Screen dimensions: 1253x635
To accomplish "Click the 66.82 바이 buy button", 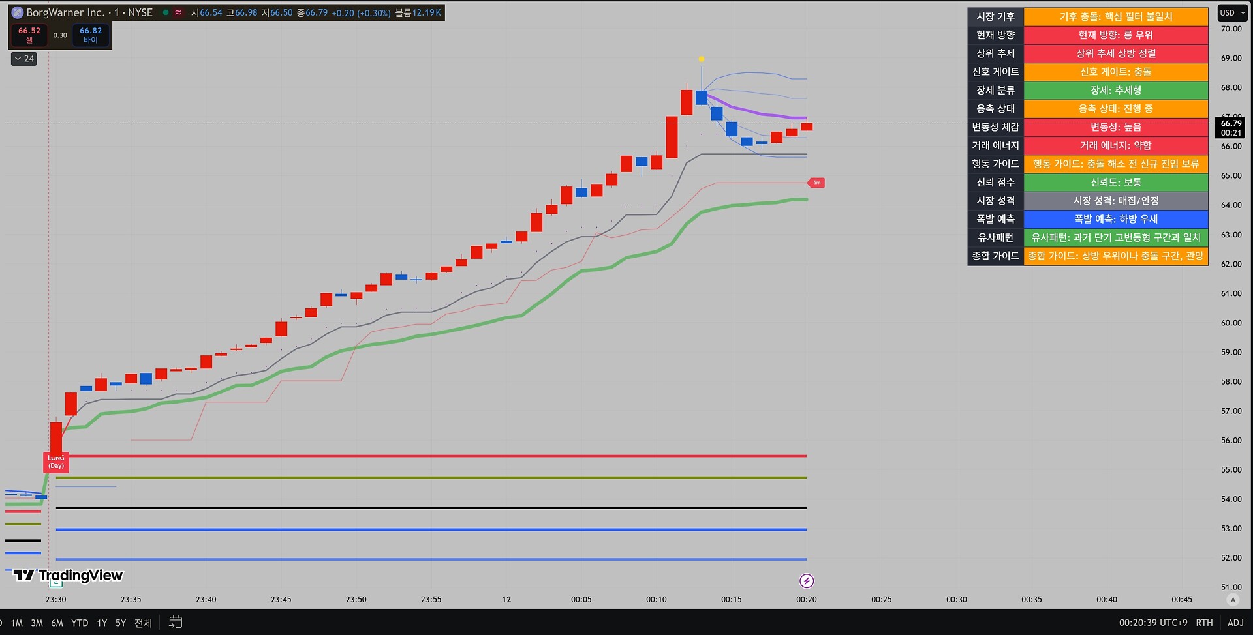I will tap(91, 35).
